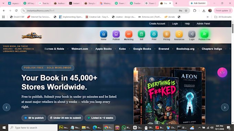234x131 pixels.
Task: Open the purple Publish icon
Action: point(116,34)
